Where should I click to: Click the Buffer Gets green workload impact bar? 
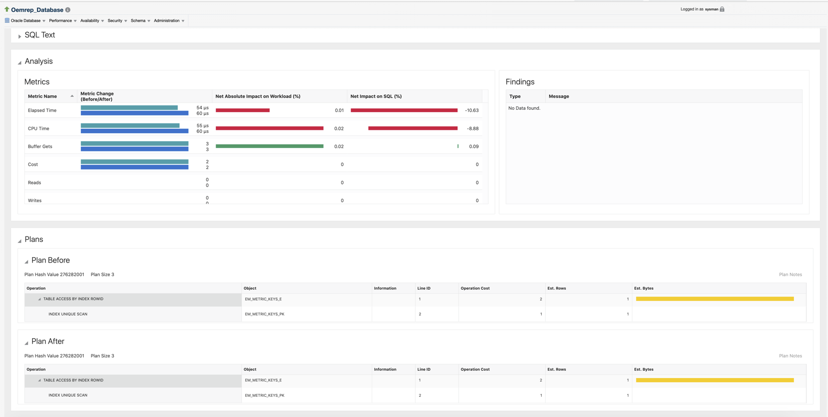click(270, 146)
